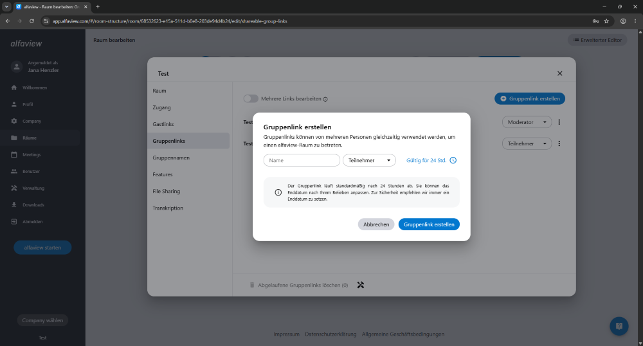This screenshot has height=346, width=643.
Task: Click Gruppenlink erstellen button above link list
Action: [530, 98]
